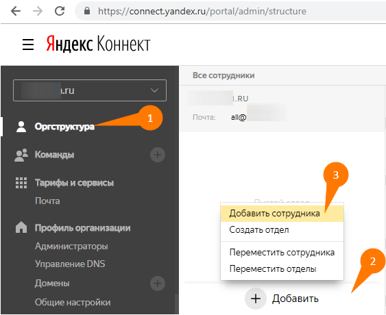
Task: Add a new team with Команды plus icon
Action: tap(158, 155)
